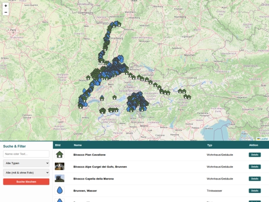This screenshot has height=202, width=269.
Task: Click the easternmost house marker near Trentino
Action: coord(189,97)
